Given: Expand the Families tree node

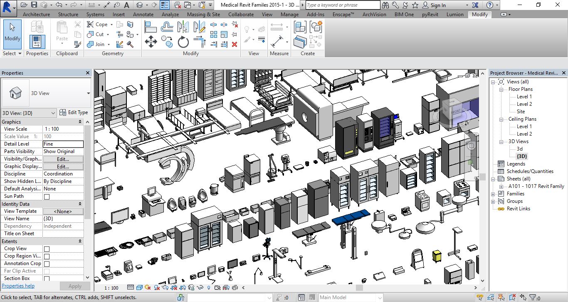Looking at the screenshot, I should click(x=493, y=194).
